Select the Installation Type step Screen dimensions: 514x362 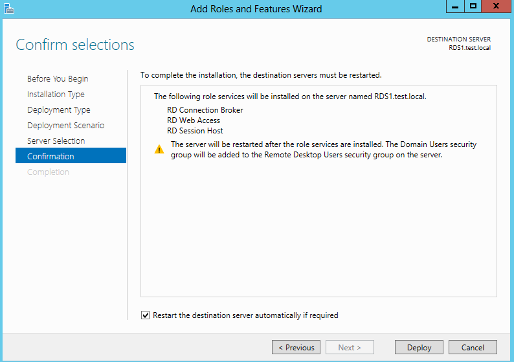point(56,95)
